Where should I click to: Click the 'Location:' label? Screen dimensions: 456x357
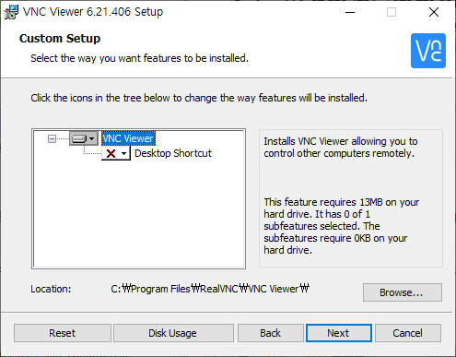pyautogui.click(x=51, y=289)
